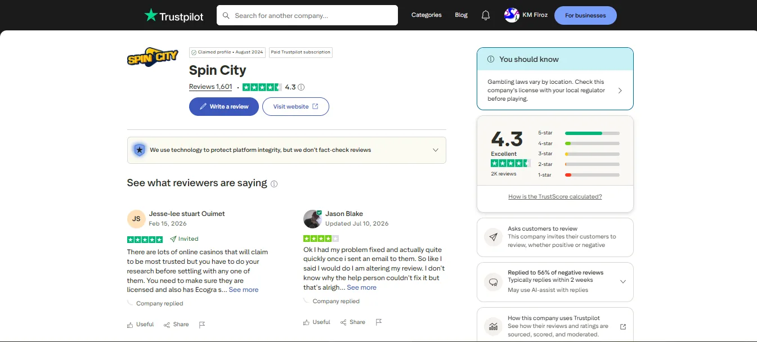Click the Trustpilot wordmark text

182,16
